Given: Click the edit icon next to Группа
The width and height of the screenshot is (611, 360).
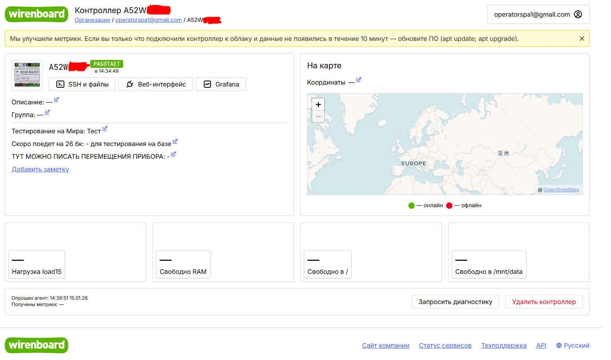Looking at the screenshot, I should (x=47, y=113).
